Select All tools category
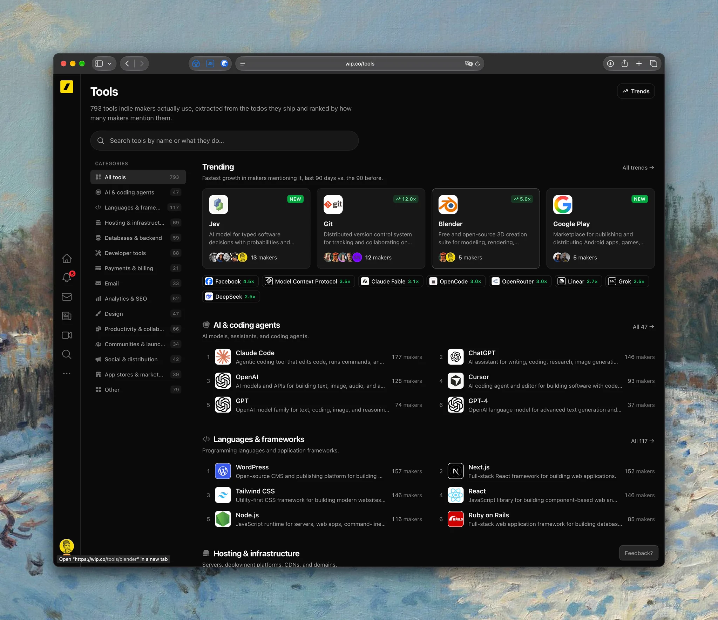Viewport: 718px width, 620px height. click(x=138, y=177)
